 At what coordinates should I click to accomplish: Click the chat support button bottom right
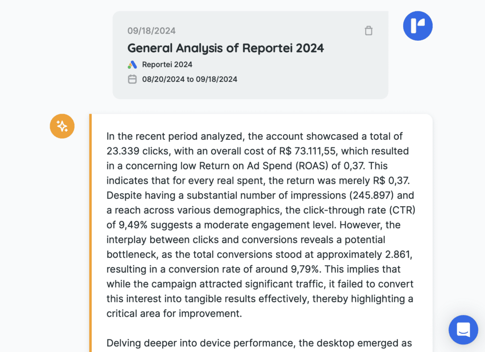(463, 330)
